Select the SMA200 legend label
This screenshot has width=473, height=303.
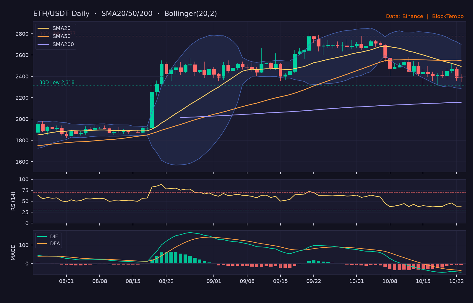[x=63, y=44]
